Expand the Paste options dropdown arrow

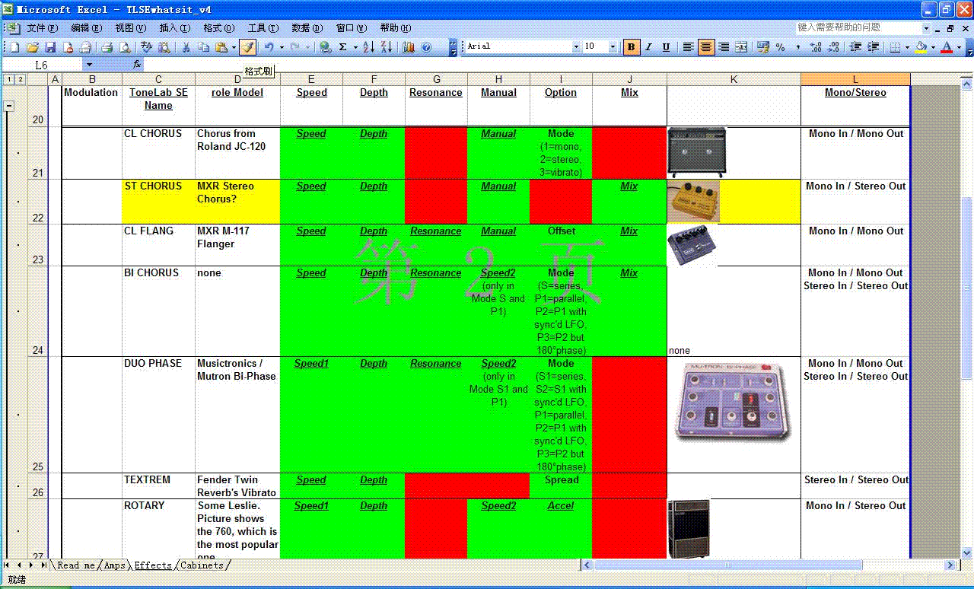click(x=234, y=47)
